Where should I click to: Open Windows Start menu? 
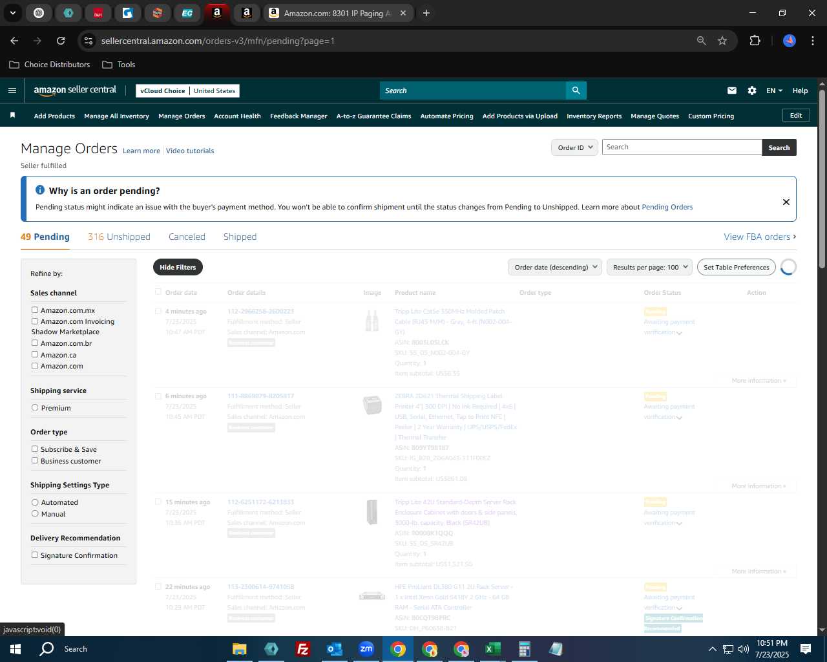[16, 649]
